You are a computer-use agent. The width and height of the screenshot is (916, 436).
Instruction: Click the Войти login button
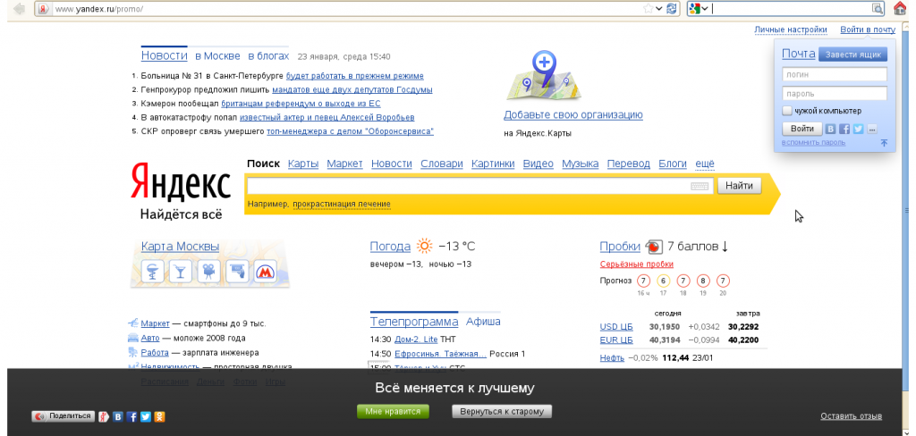point(802,129)
